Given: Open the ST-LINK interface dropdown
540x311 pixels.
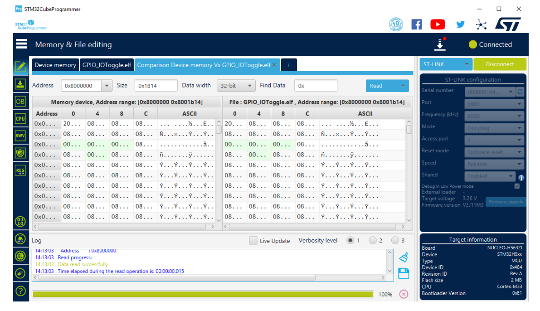Looking at the screenshot, I should (446, 64).
